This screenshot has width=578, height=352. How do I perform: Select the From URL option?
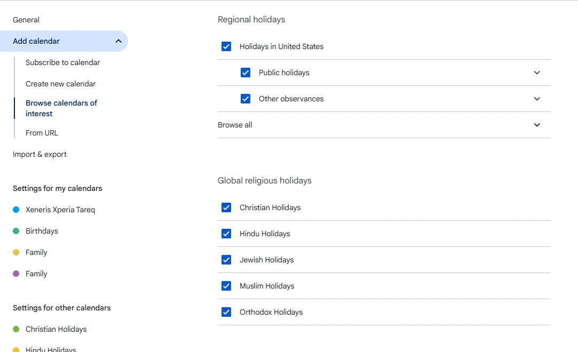[42, 133]
